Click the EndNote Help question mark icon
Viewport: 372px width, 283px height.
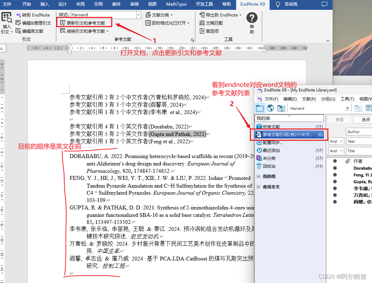[x=252, y=18]
